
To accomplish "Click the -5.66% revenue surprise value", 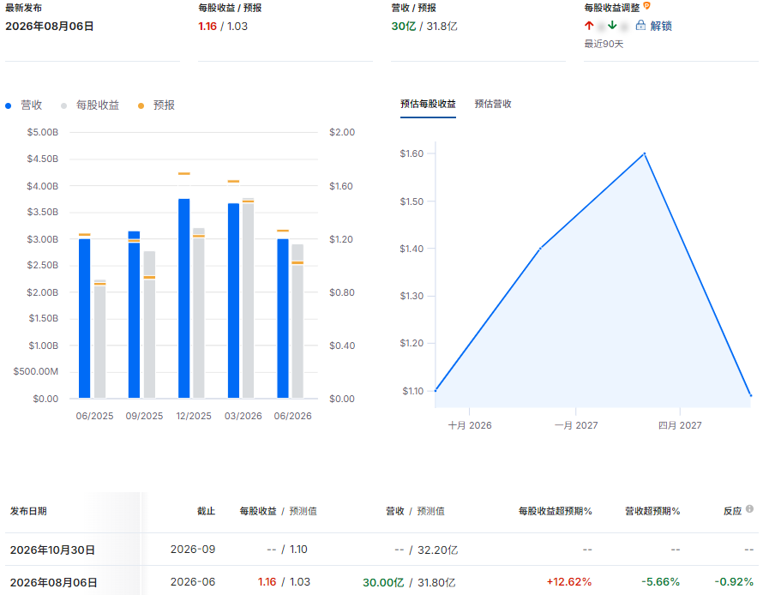I will pos(660,582).
